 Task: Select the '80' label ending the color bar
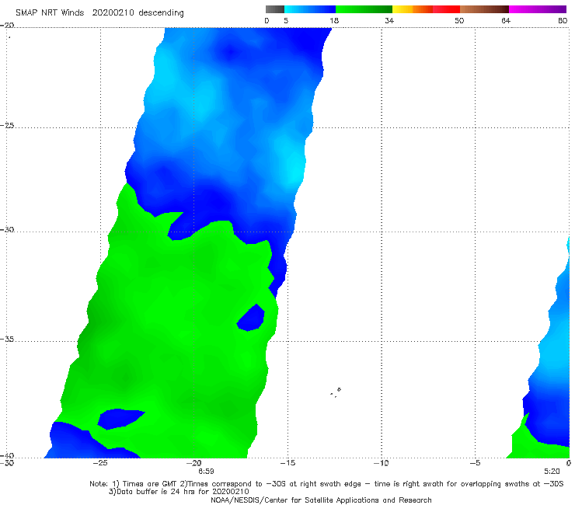pyautogui.click(x=563, y=20)
